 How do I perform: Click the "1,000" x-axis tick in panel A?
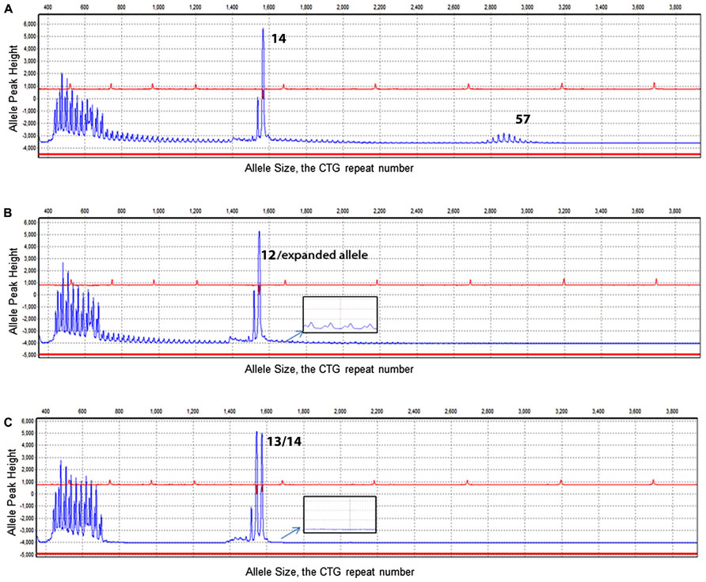coord(158,7)
